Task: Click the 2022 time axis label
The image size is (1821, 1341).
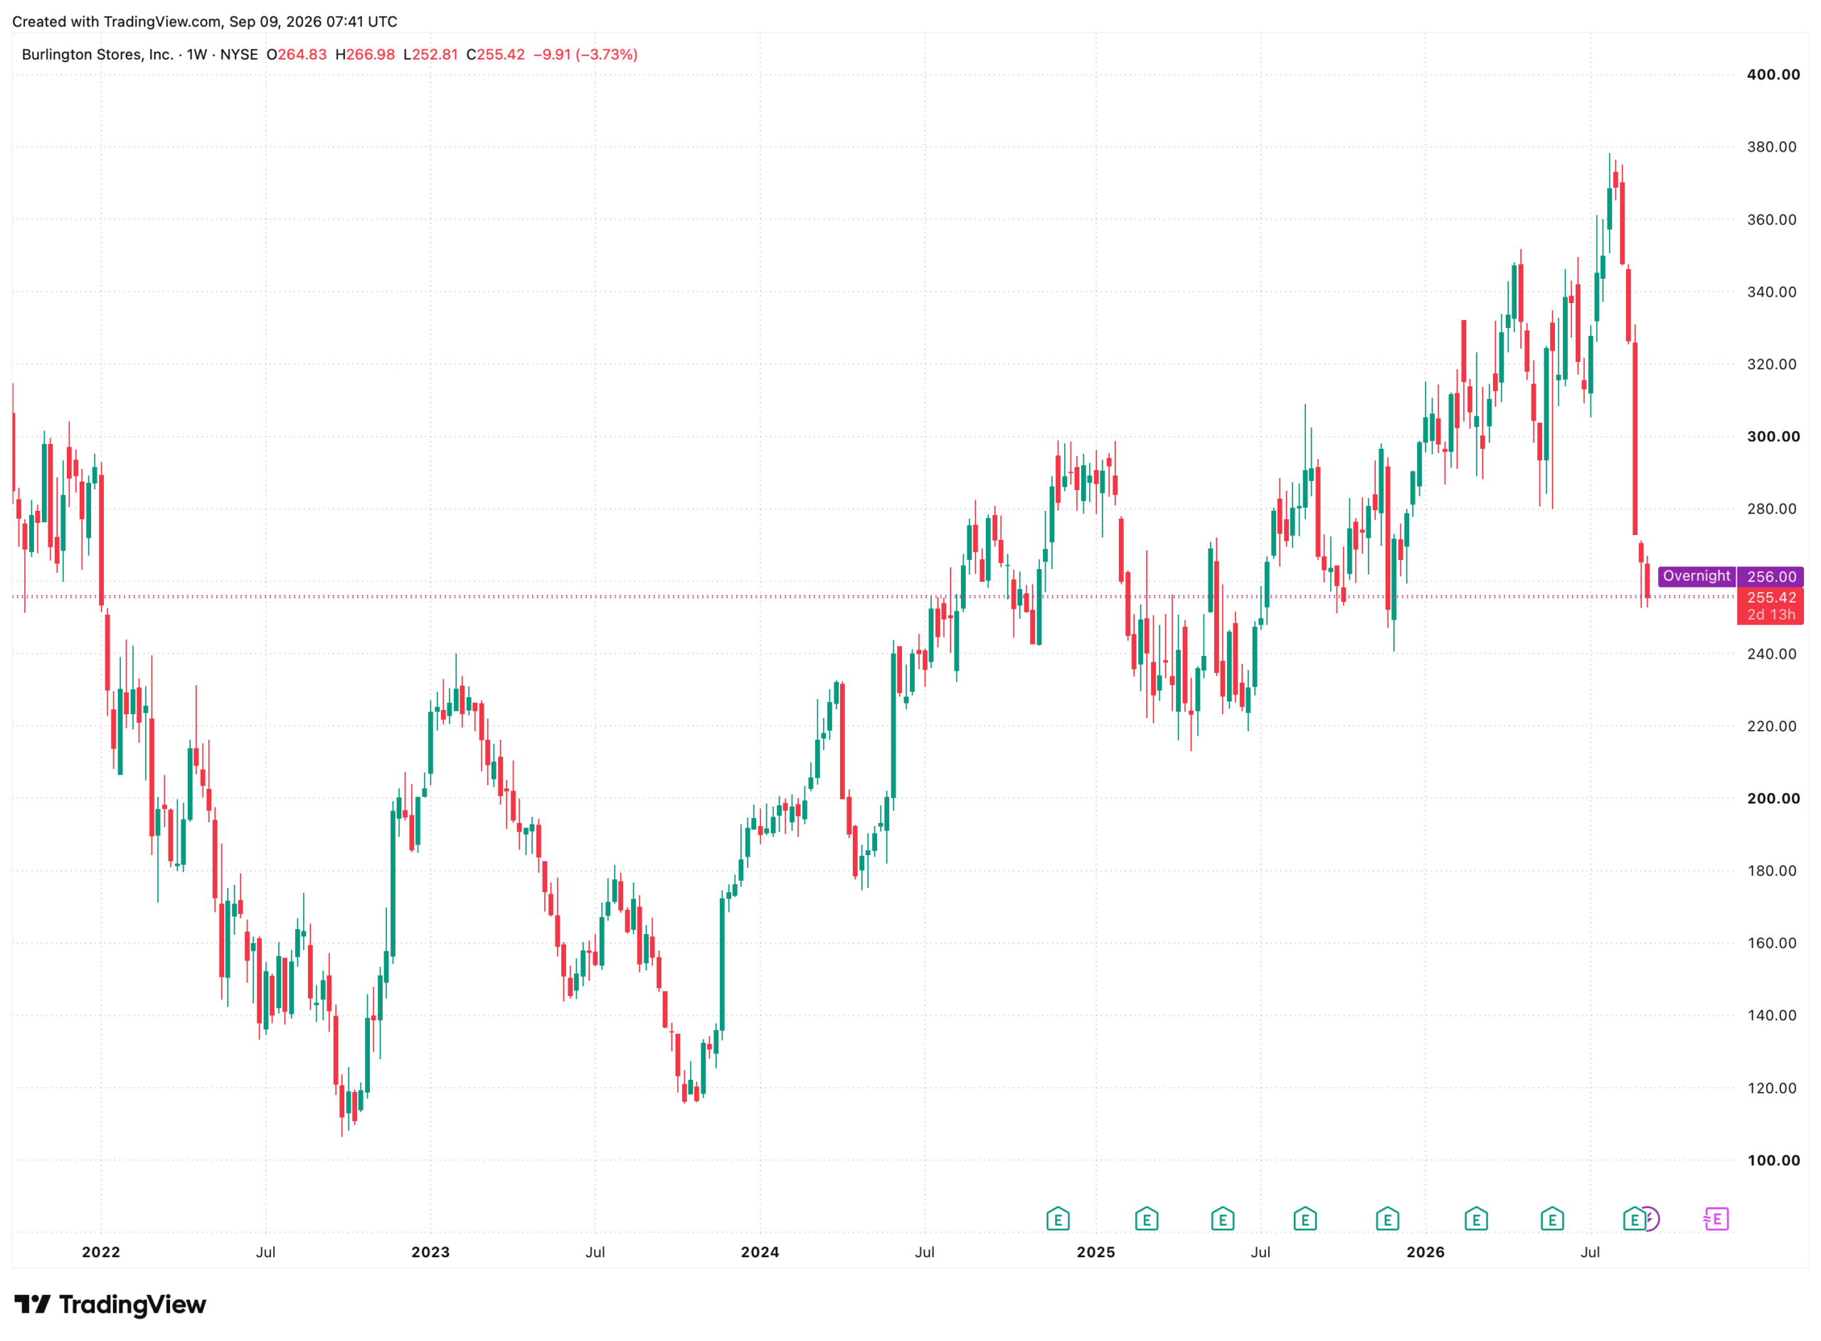Action: (100, 1251)
